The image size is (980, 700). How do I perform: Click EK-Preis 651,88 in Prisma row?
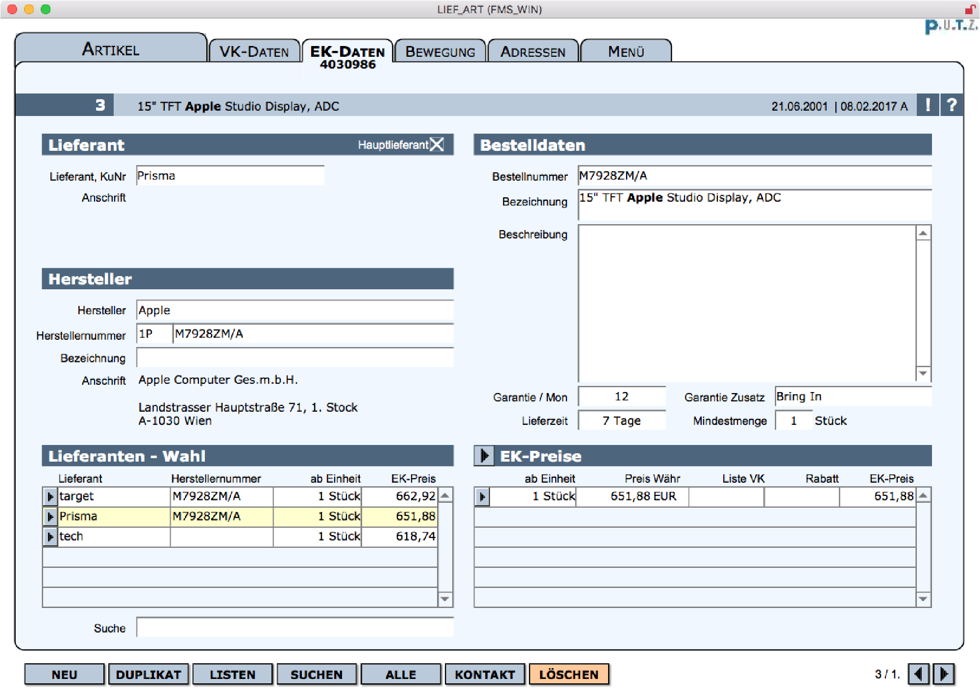399,516
